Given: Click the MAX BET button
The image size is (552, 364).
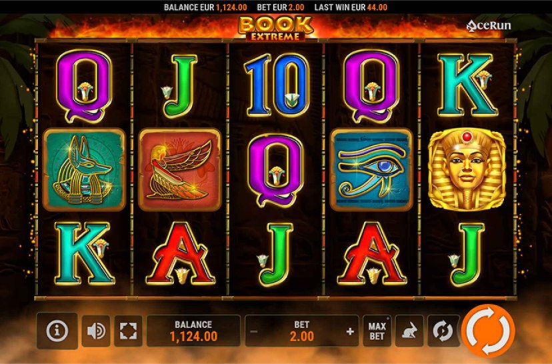Looking at the screenshot, I should 377,331.
